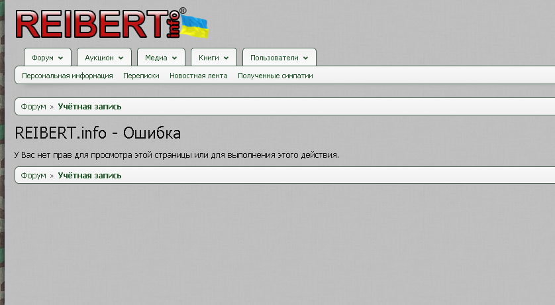This screenshot has height=305, width=555.
Task: Expand the Медиа dropdown arrow
Action: (174, 58)
